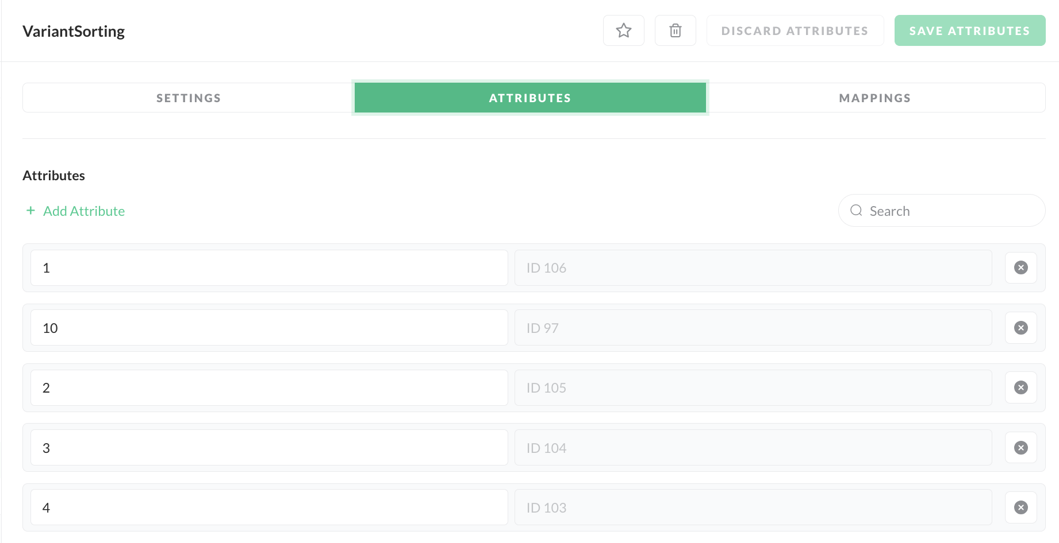The height and width of the screenshot is (543, 1059).
Task: Open the Mappings tab
Action: (x=874, y=98)
